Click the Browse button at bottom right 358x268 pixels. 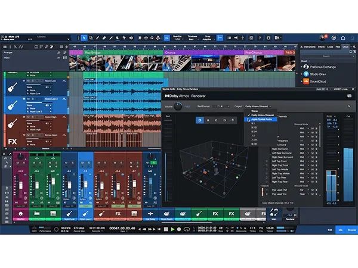351,230
